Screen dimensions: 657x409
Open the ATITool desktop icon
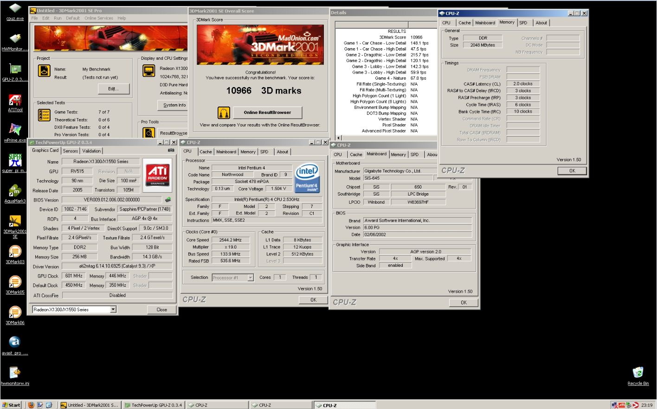click(x=15, y=103)
